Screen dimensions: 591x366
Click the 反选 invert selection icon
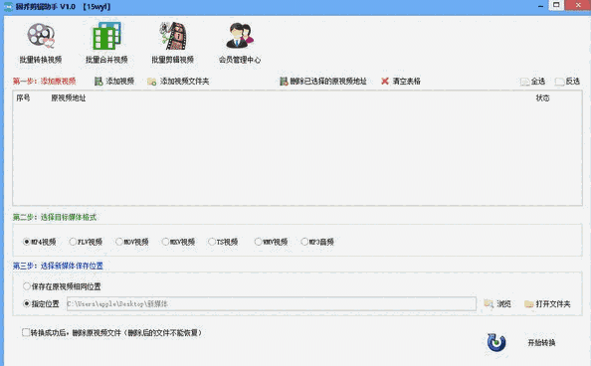pos(560,82)
